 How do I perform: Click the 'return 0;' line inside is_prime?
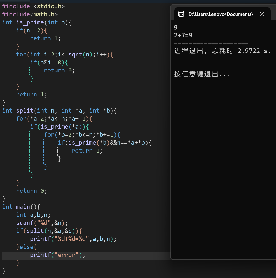pyautogui.click(x=59, y=70)
